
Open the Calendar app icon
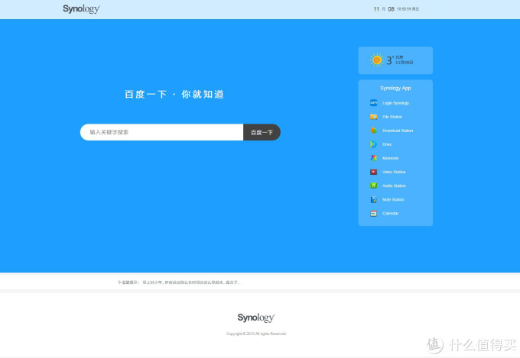coord(373,213)
